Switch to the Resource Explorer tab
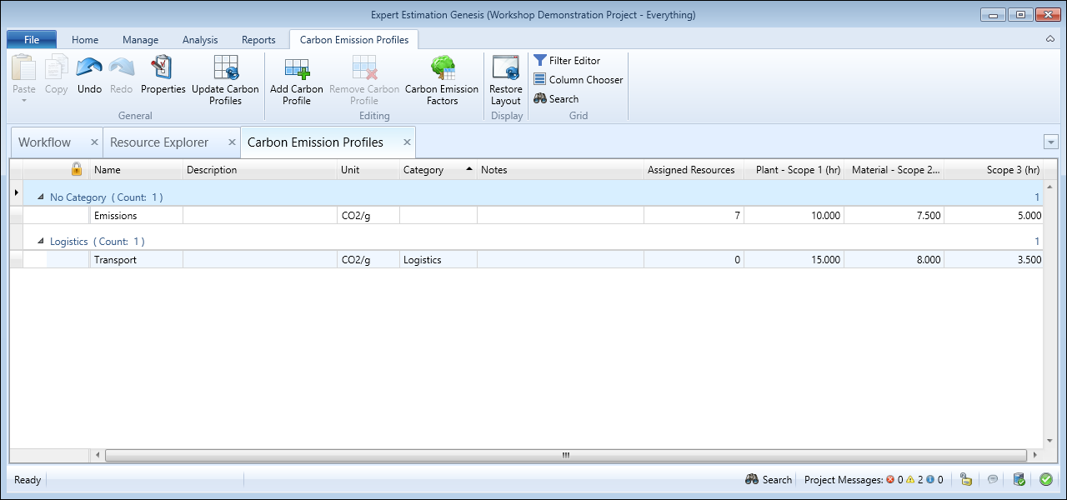Screen dimensions: 1067x500 [x=159, y=142]
